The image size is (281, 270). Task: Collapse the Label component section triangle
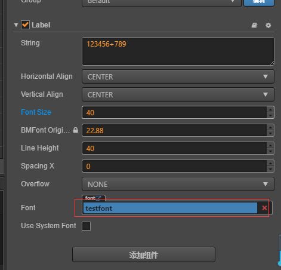pyautogui.click(x=16, y=25)
